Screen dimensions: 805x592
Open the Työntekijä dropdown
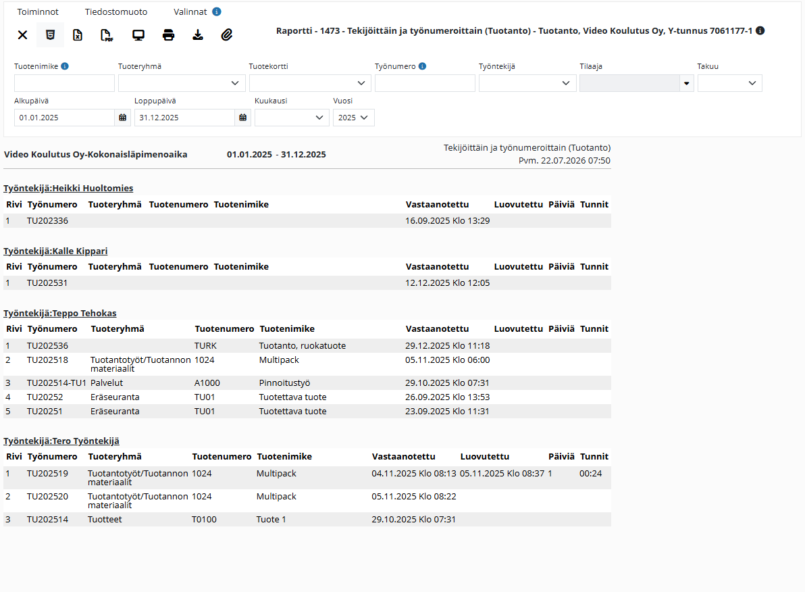pyautogui.click(x=527, y=83)
